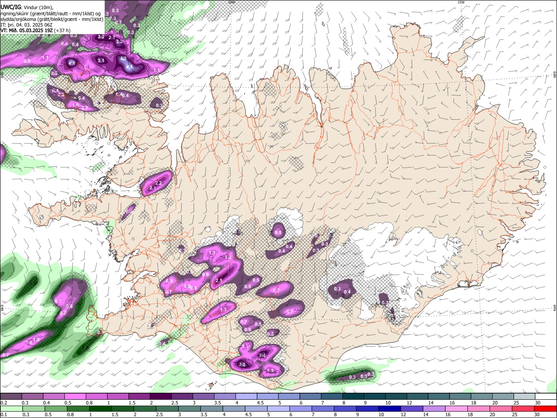Image resolution: width=557 pixels, height=418 pixels.
Task: Click the pale grey upper swatch between 25 and 30
Action: click(524, 396)
